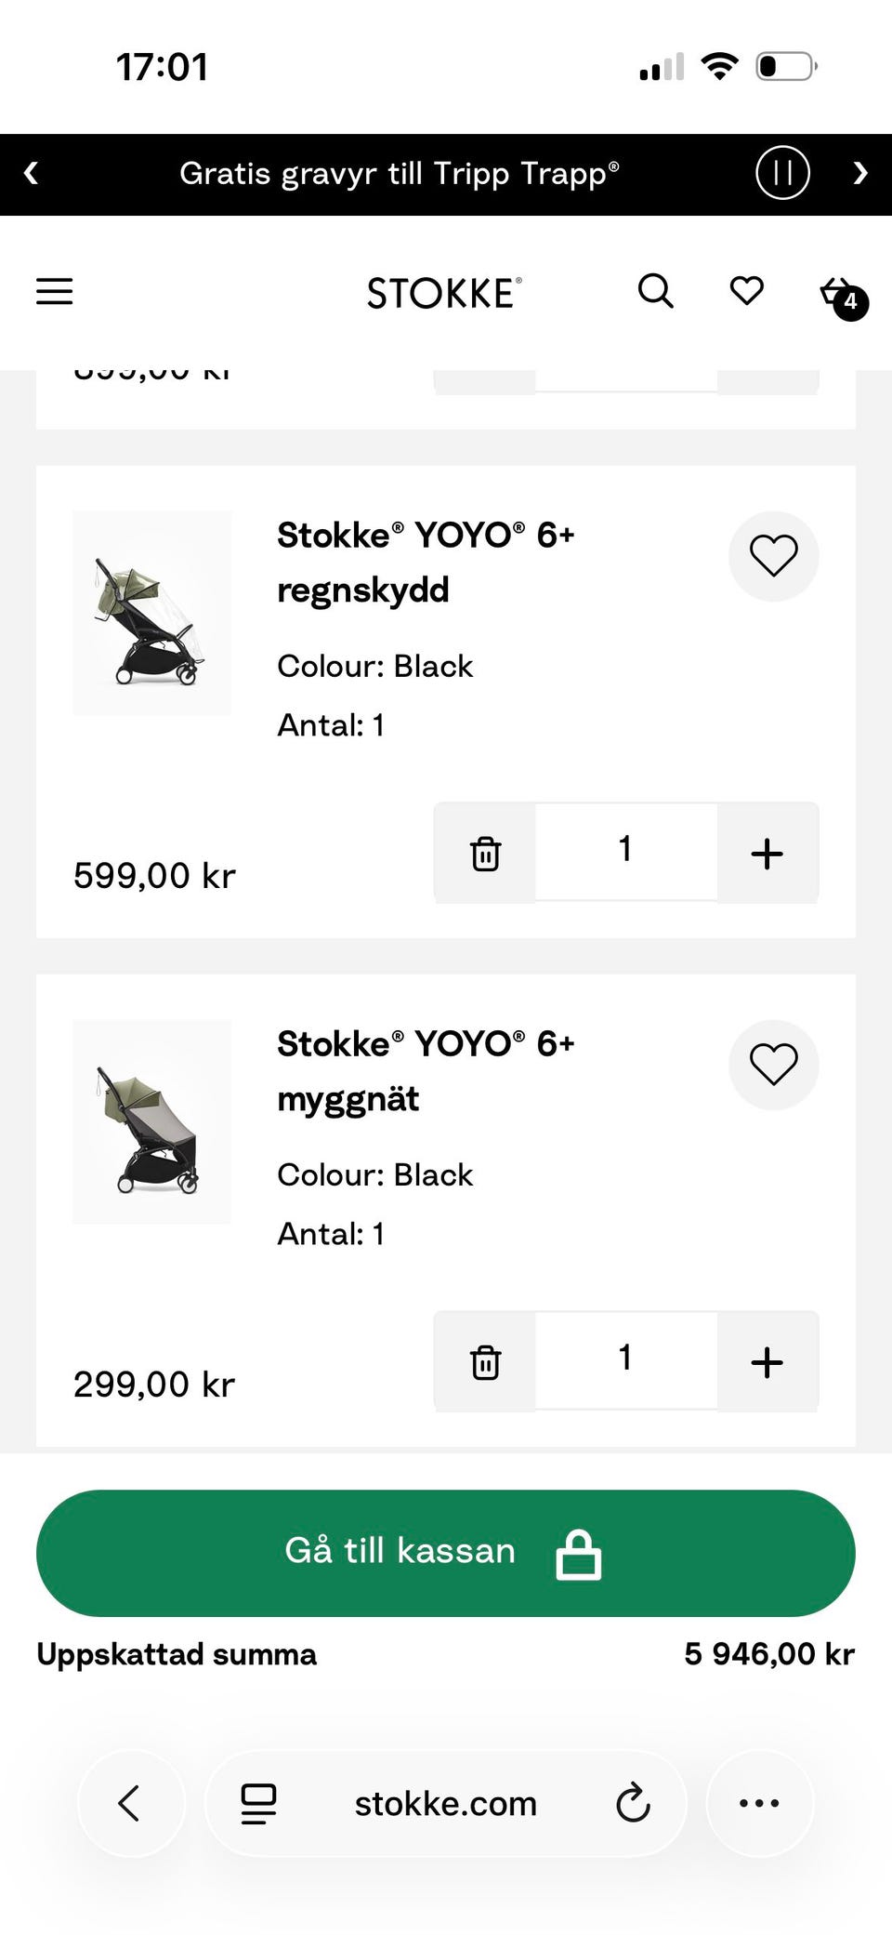892x1935 pixels.
Task: Reload the stokke.com page
Action: coord(633,1803)
